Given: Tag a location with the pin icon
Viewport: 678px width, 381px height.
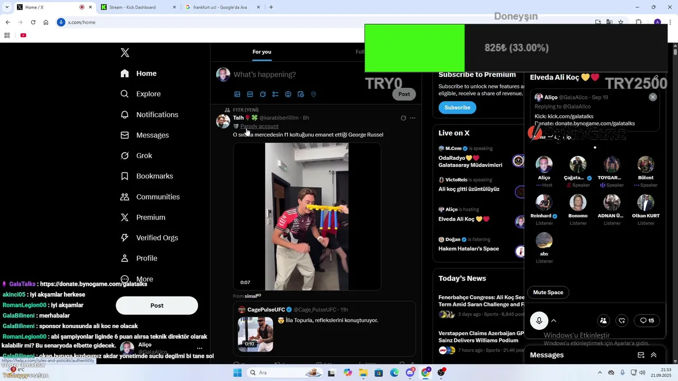Looking at the screenshot, I should pyautogui.click(x=314, y=94).
